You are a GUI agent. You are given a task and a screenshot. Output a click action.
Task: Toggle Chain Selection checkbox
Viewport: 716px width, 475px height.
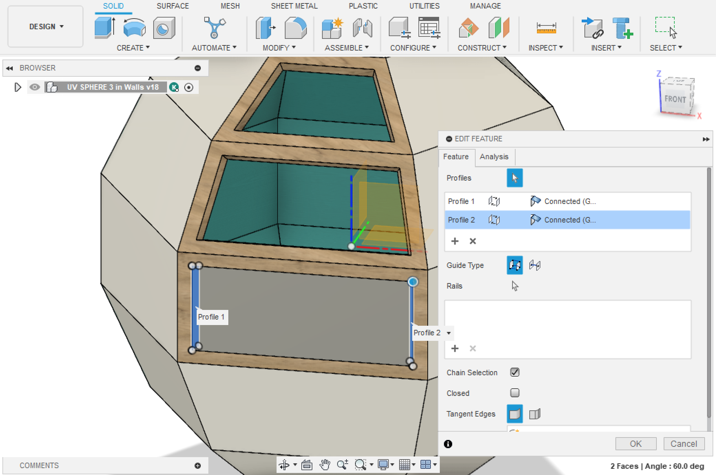[514, 373]
